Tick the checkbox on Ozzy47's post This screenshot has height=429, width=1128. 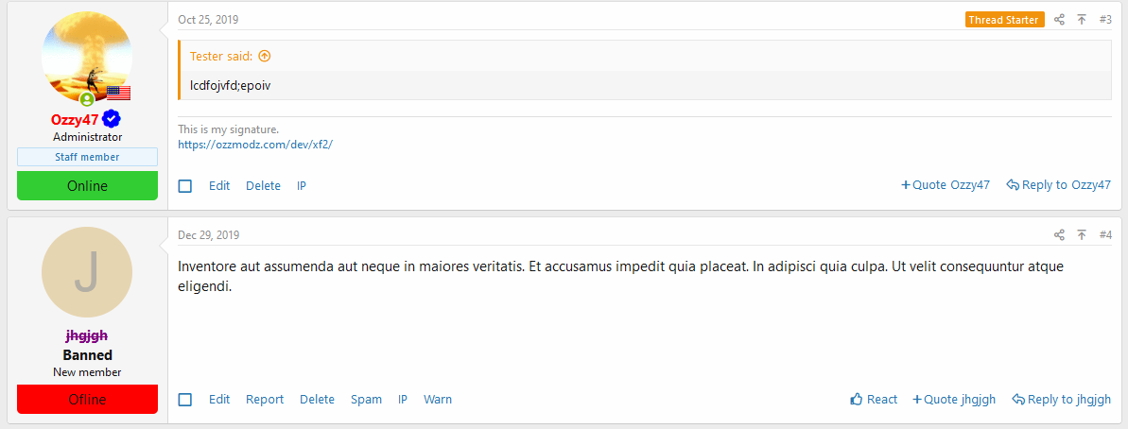coord(185,186)
